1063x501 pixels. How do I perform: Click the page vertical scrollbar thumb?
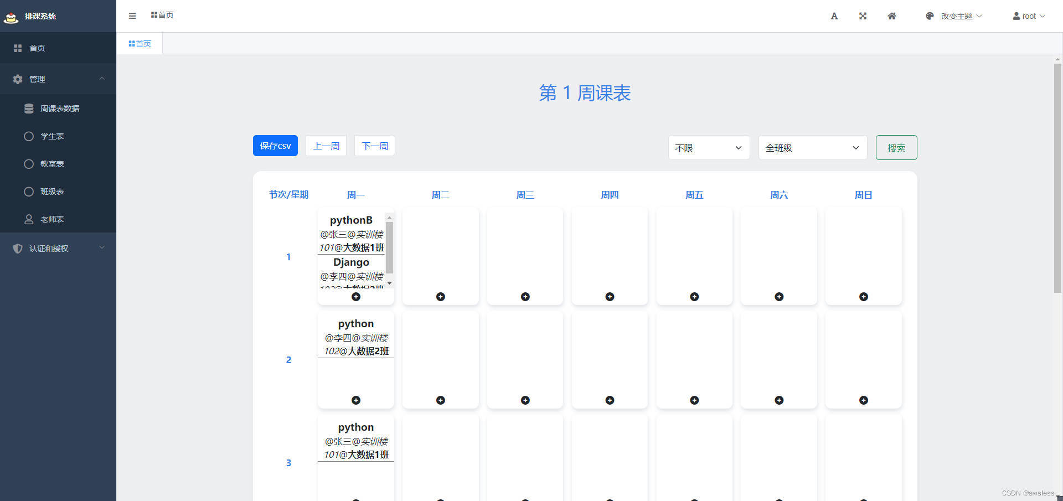(1057, 178)
